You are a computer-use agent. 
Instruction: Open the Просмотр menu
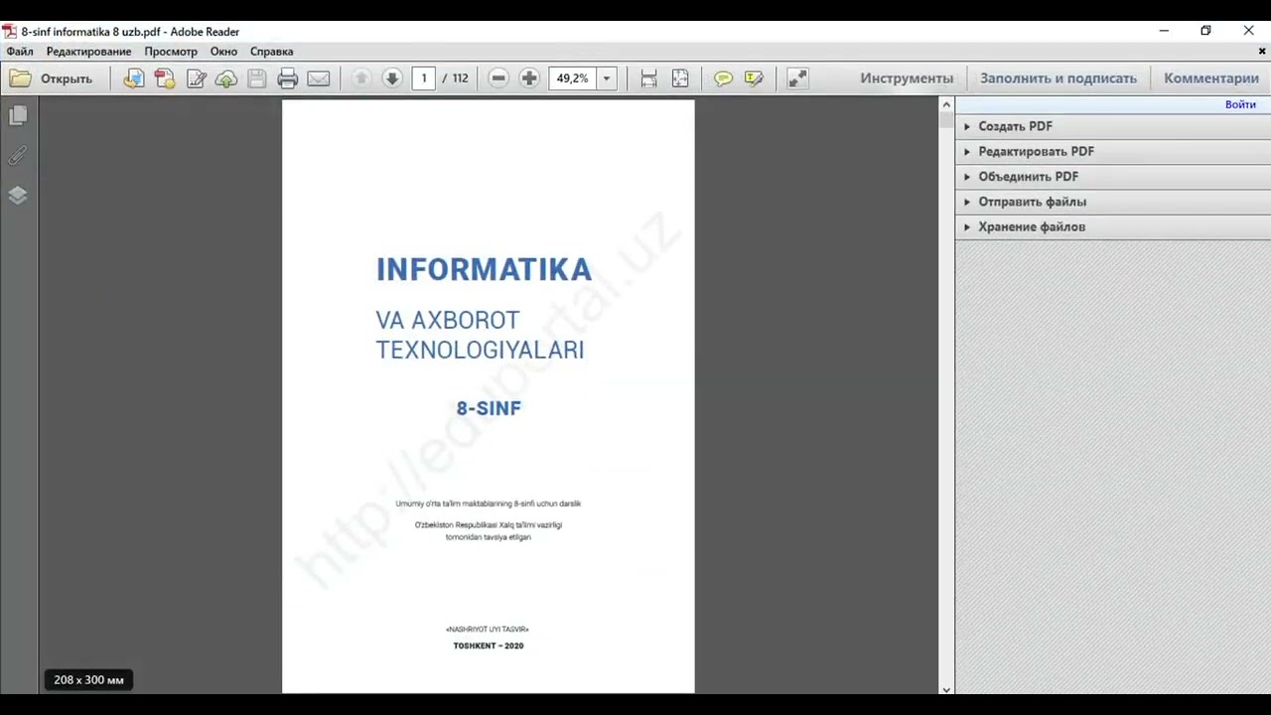[x=171, y=52]
